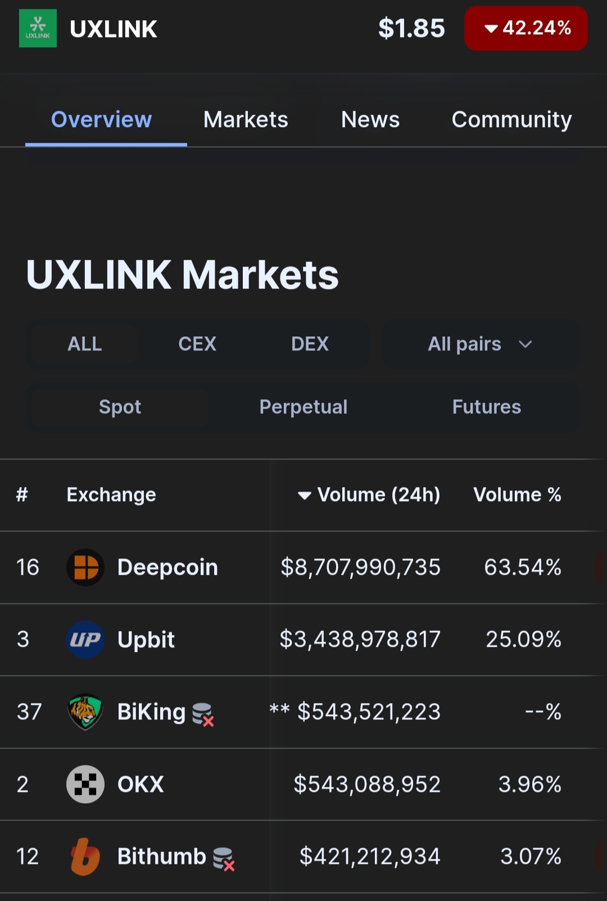Click the Deepcoin exchange logo

coord(85,567)
